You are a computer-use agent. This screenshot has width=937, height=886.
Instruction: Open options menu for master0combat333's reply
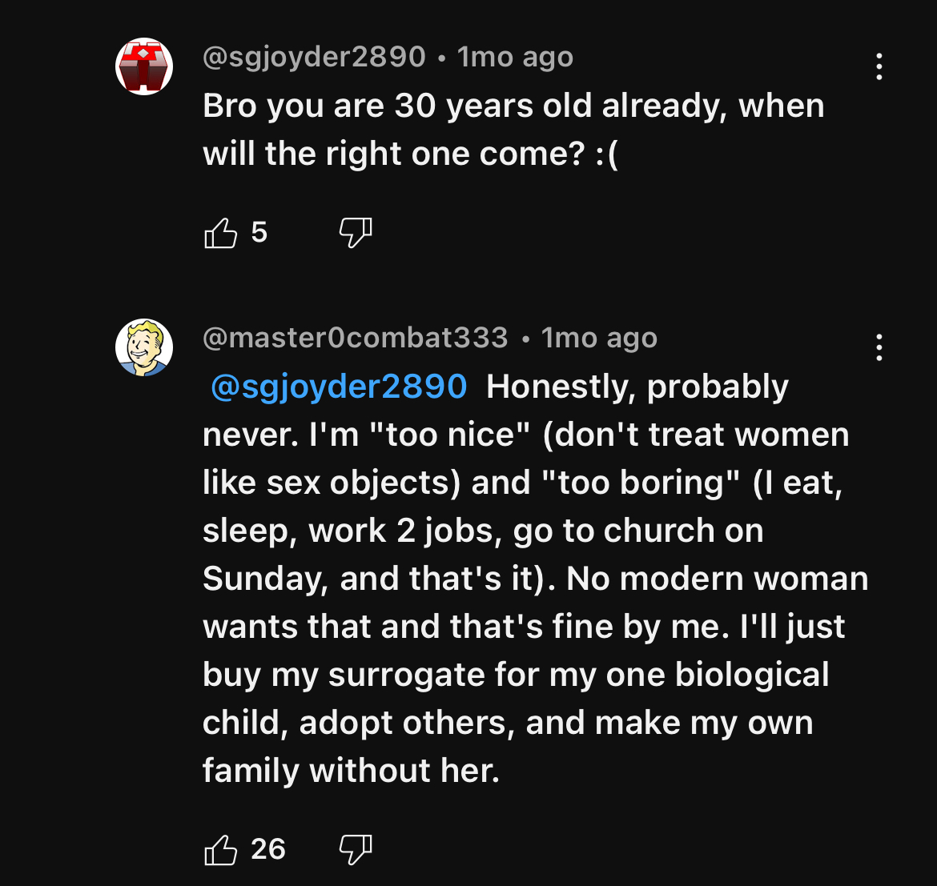coord(879,347)
